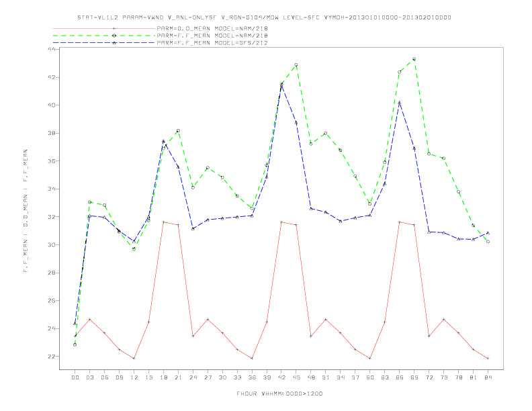Click the chart title line starting with STAT=VL1L2
This screenshot has height=411, width=532.
[264, 17]
